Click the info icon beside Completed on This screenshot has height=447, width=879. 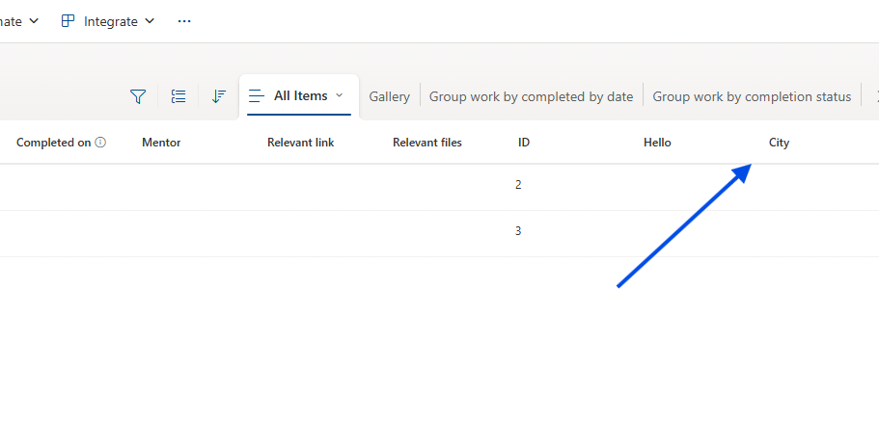(100, 143)
